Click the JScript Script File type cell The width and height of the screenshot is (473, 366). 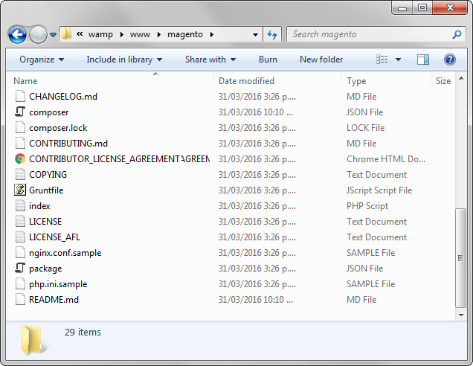[x=379, y=190]
